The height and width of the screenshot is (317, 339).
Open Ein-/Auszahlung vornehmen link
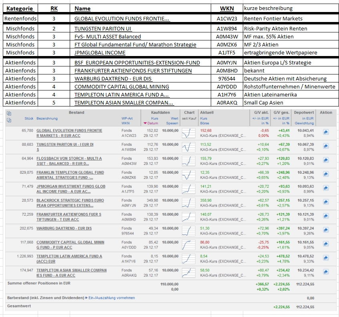111,298
